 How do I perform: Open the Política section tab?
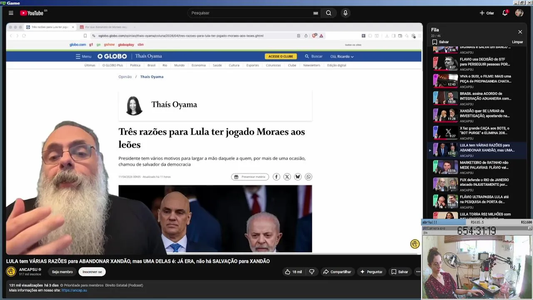(x=135, y=65)
